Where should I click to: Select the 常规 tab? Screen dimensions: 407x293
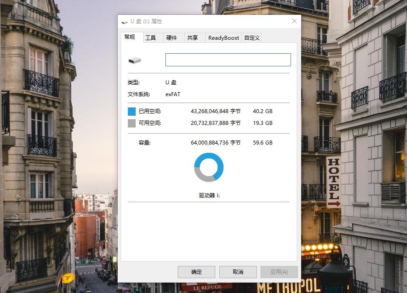tap(130, 37)
